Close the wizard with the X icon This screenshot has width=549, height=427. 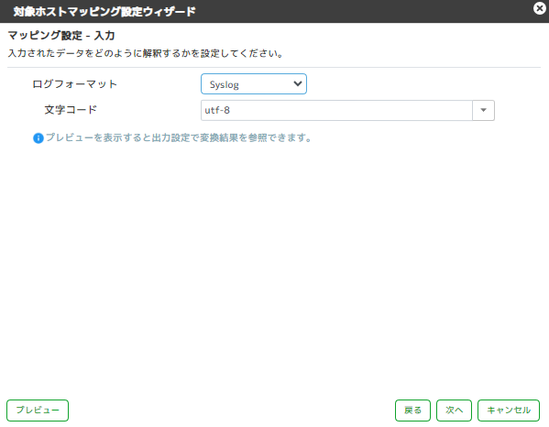(540, 8)
